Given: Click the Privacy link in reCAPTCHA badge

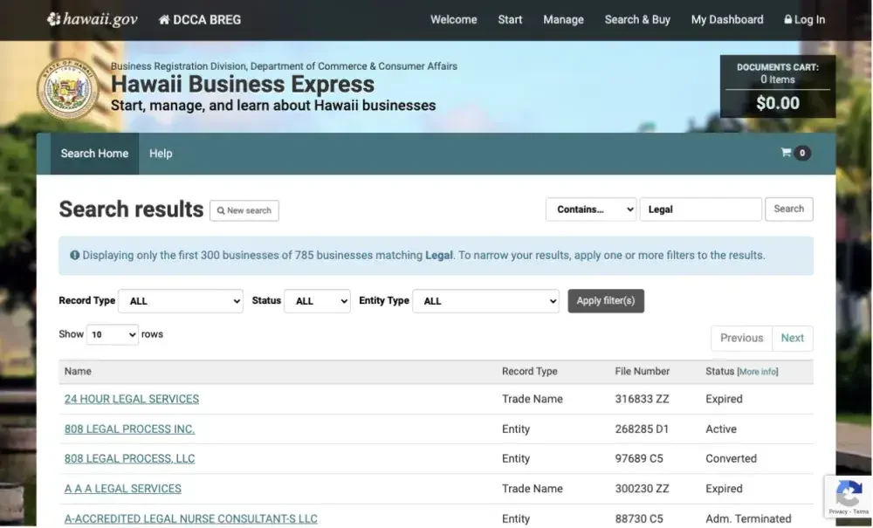Looking at the screenshot, I should coord(838,511).
